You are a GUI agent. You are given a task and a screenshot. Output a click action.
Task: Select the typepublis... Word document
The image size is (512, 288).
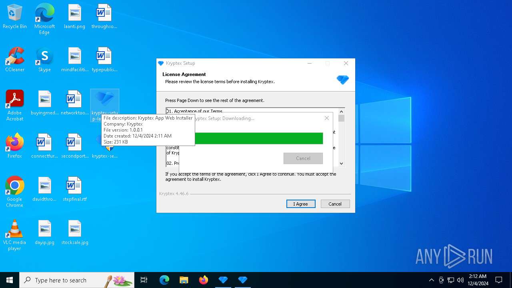pyautogui.click(x=104, y=60)
